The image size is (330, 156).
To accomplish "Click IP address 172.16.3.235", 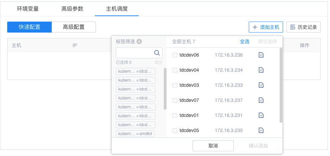I will click(x=229, y=131).
